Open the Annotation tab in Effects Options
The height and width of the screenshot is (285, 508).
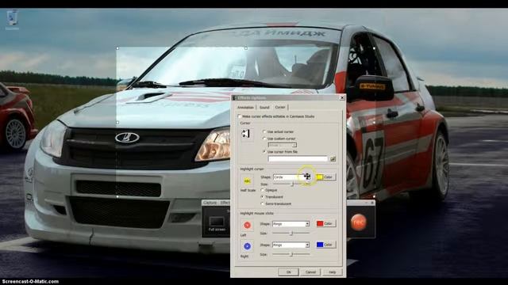[245, 108]
